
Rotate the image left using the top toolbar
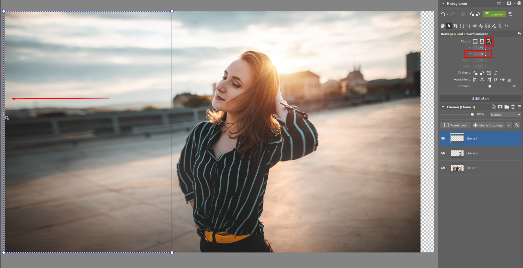pos(472,14)
